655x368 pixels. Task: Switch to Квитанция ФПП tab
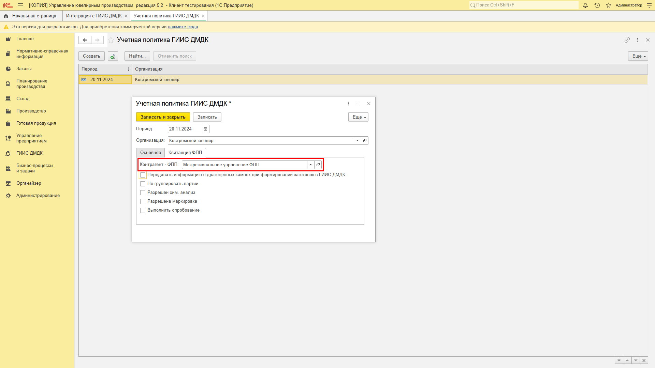coord(185,153)
